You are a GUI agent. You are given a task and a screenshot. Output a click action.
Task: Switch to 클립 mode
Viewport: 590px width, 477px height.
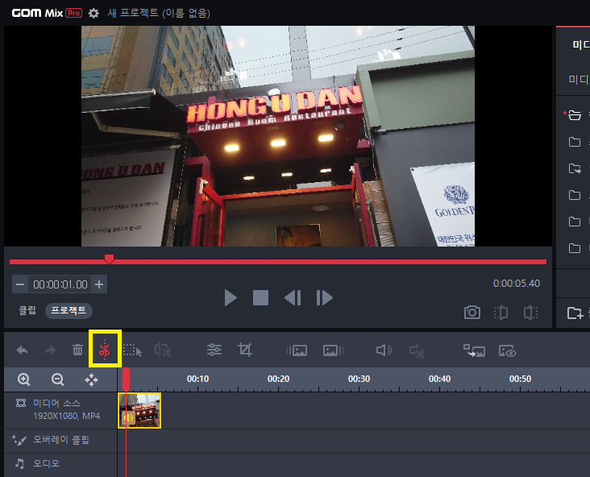click(27, 310)
